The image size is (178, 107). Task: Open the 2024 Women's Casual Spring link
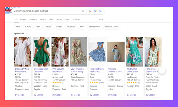(78, 70)
